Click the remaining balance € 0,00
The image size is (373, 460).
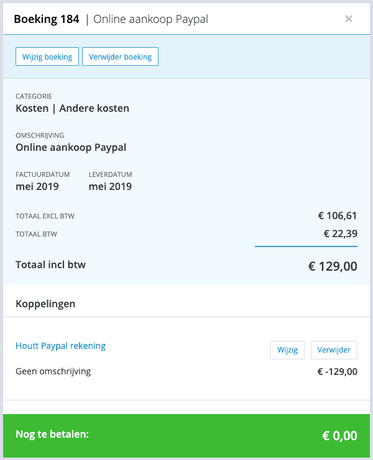340,436
